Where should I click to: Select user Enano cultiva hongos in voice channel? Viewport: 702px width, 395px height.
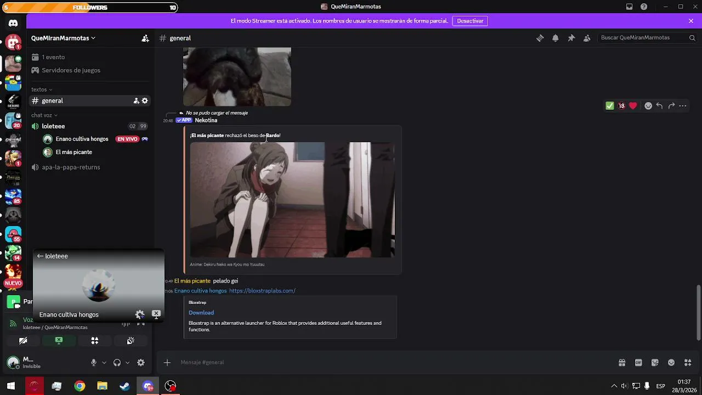point(82,139)
